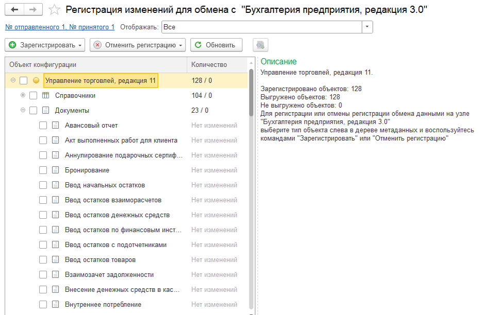Select Внесение денежных средств в кас… row
Screen dimensions: 485x315
tap(126, 290)
